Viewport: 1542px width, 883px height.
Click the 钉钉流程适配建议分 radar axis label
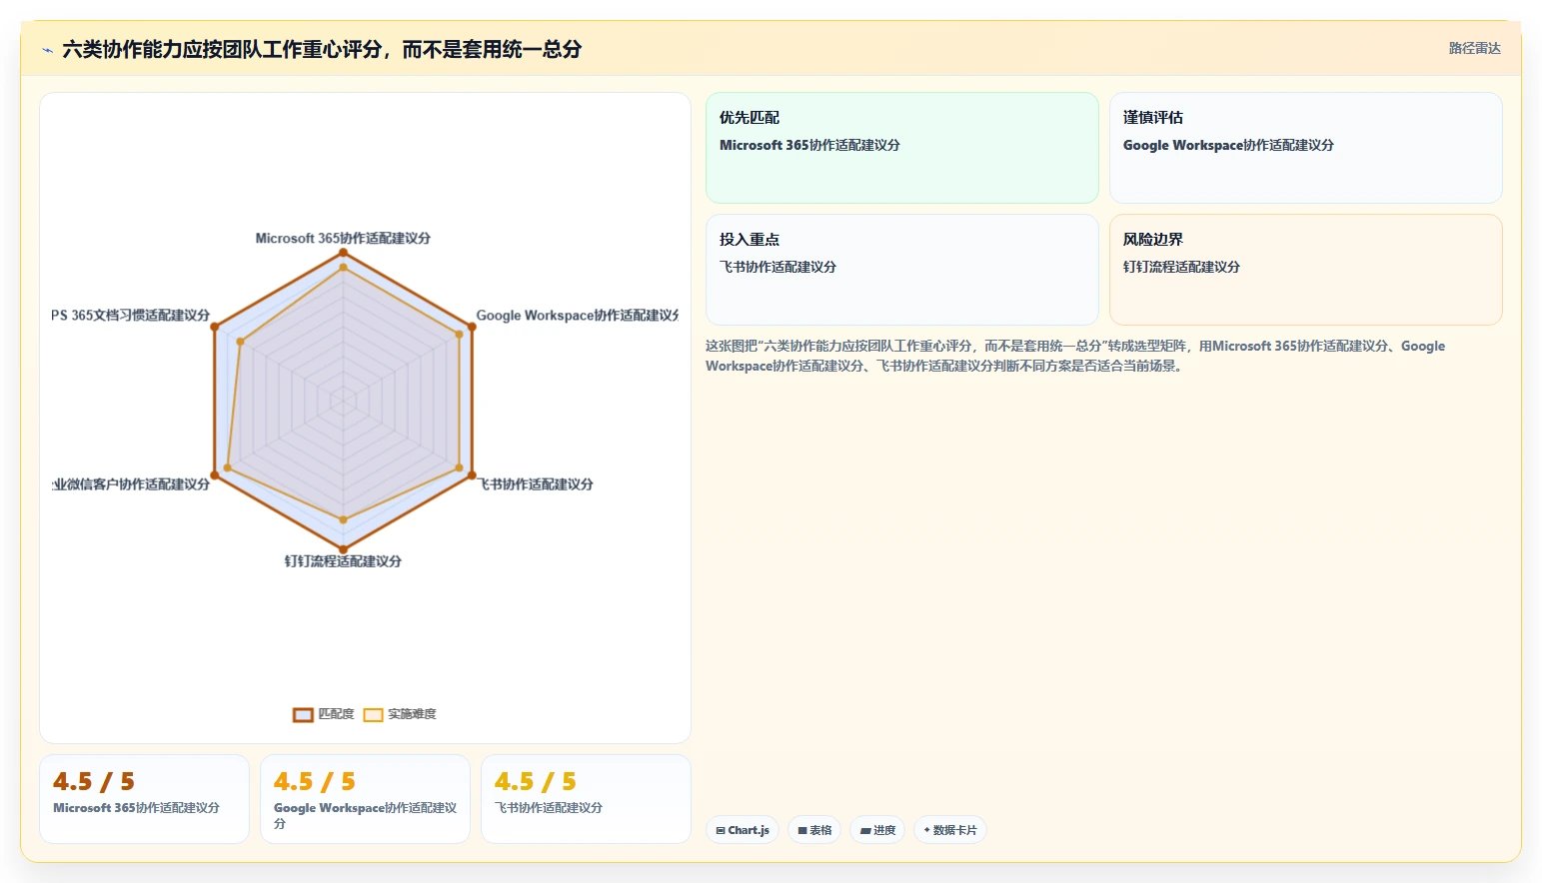coord(343,561)
